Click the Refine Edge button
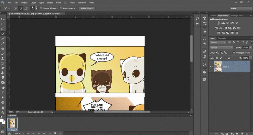 [x=86, y=8]
